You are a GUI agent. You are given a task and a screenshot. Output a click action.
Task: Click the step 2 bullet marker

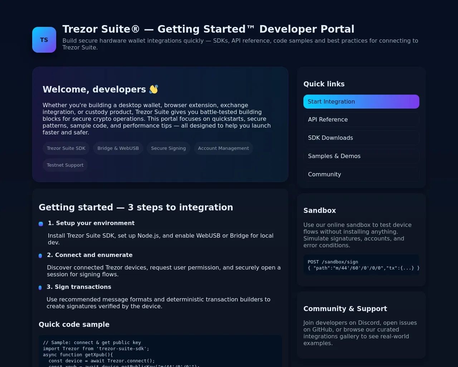[40, 256]
